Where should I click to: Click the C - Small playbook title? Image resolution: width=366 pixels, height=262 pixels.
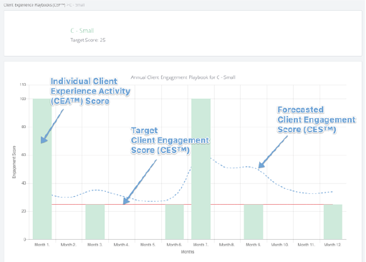click(82, 31)
